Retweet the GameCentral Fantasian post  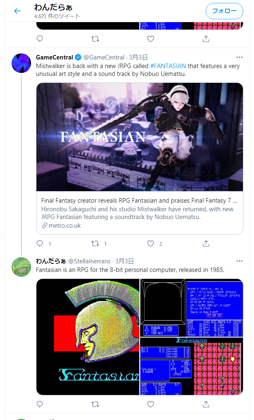tap(95, 244)
